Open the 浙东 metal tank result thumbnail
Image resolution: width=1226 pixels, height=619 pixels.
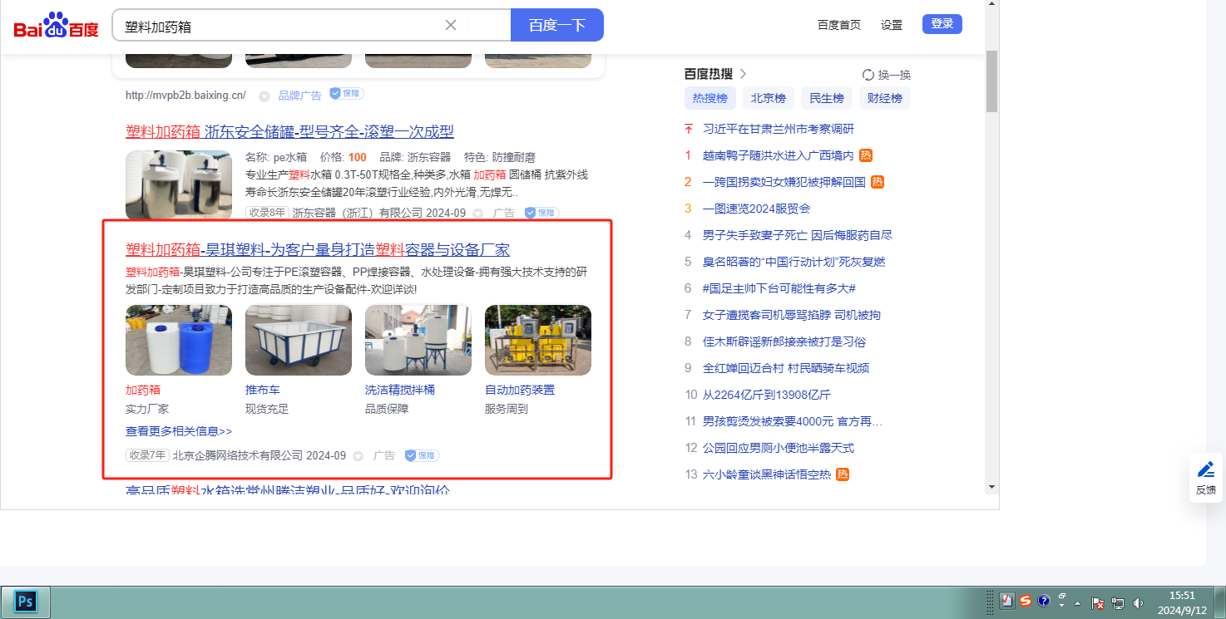pyautogui.click(x=179, y=184)
